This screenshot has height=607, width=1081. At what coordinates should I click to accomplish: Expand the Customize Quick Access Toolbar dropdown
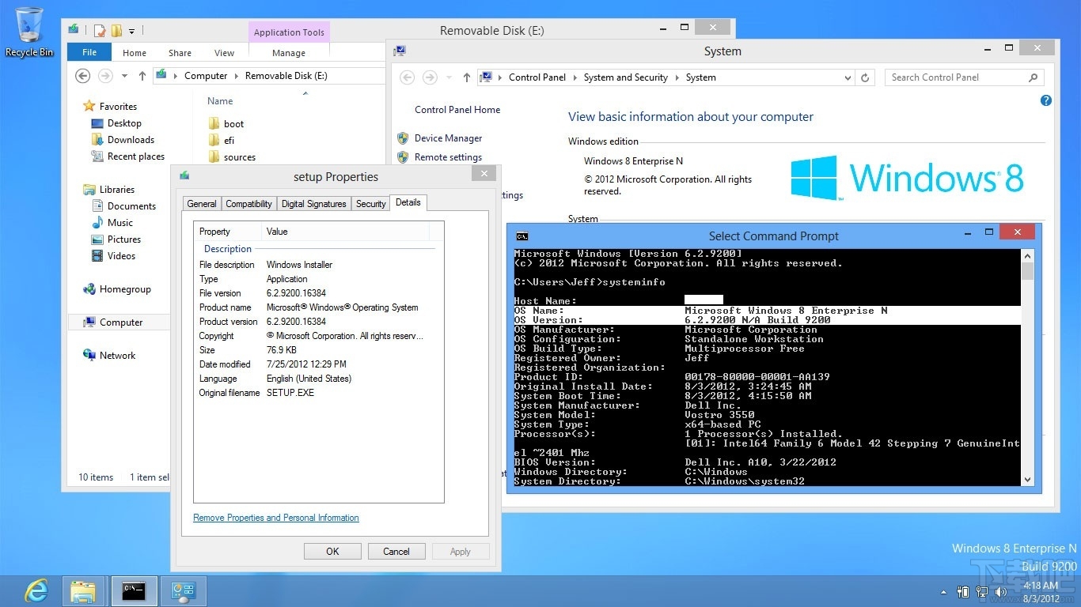132,30
